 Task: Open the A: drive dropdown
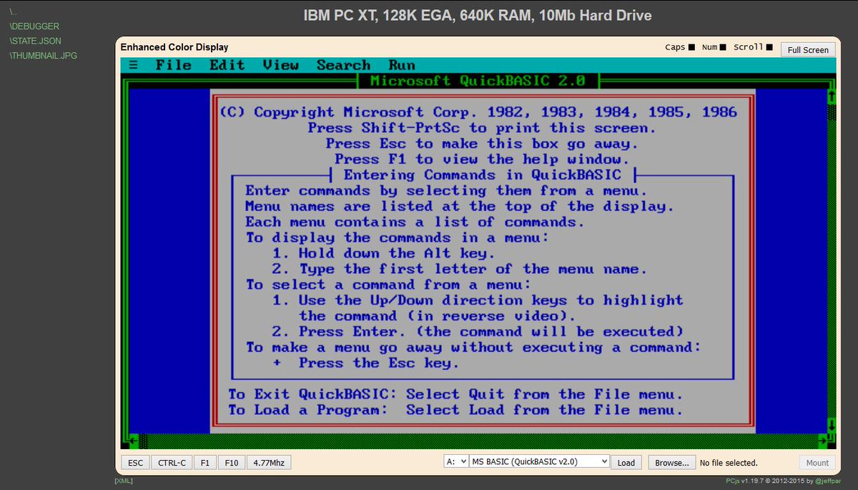click(456, 462)
